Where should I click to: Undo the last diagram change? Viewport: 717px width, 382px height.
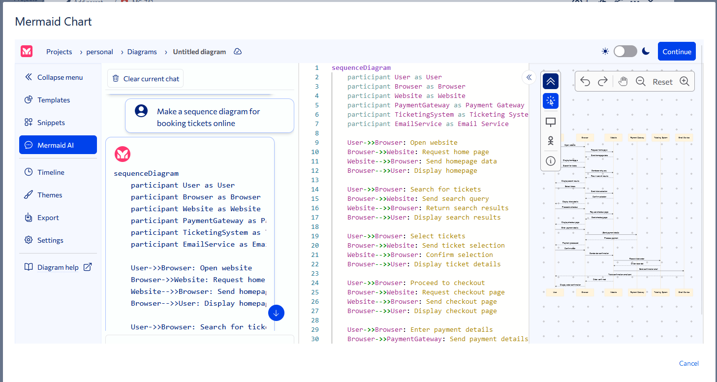coord(585,82)
